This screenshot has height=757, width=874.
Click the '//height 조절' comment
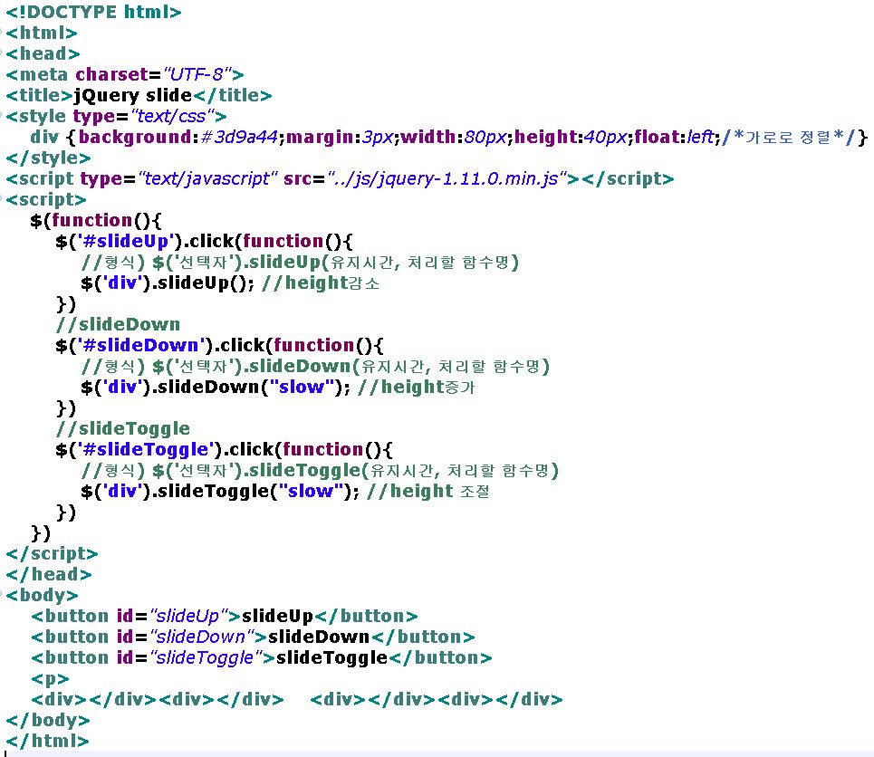tap(428, 491)
